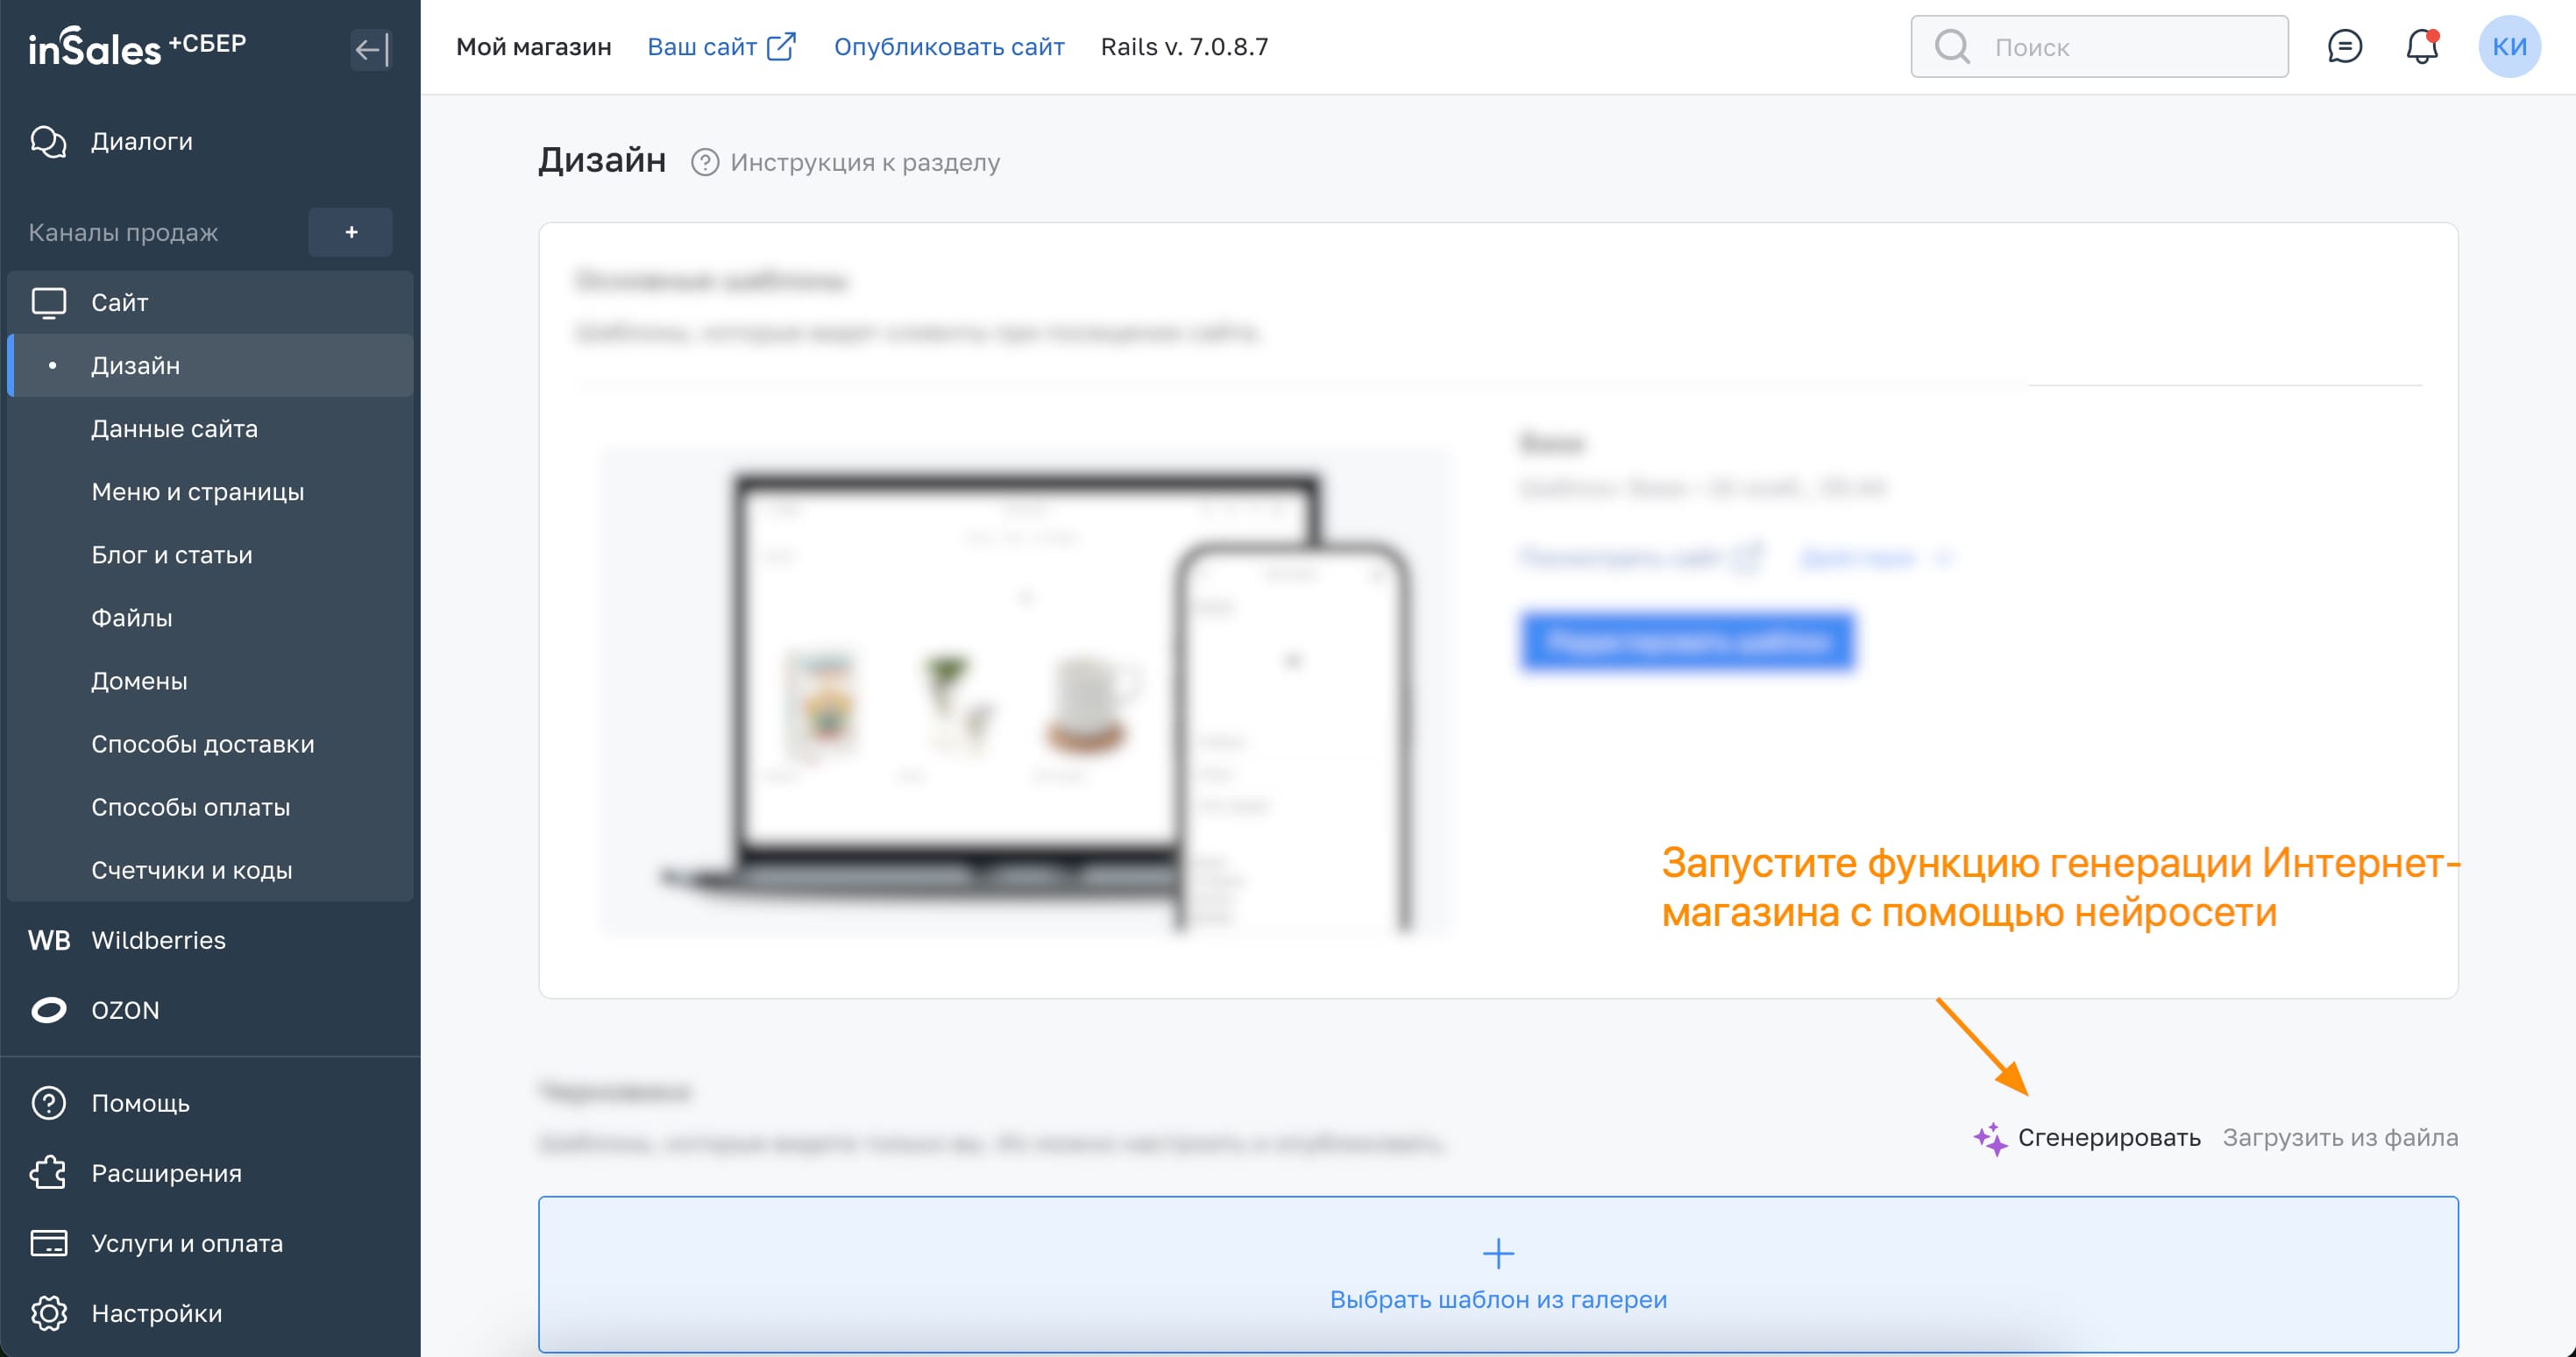The height and width of the screenshot is (1357, 2576).
Task: Collapse the Site section in sidebar
Action: (x=119, y=301)
